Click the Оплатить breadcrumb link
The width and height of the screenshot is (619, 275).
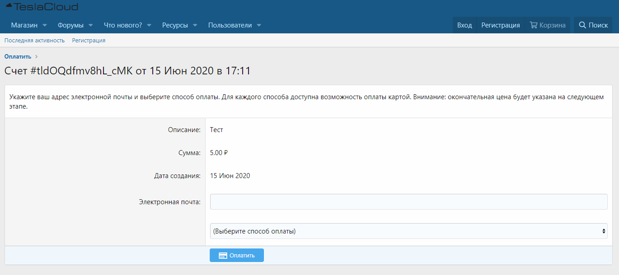point(18,56)
